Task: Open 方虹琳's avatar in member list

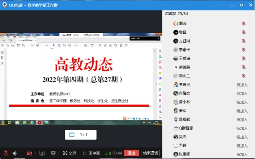Action: (176, 41)
